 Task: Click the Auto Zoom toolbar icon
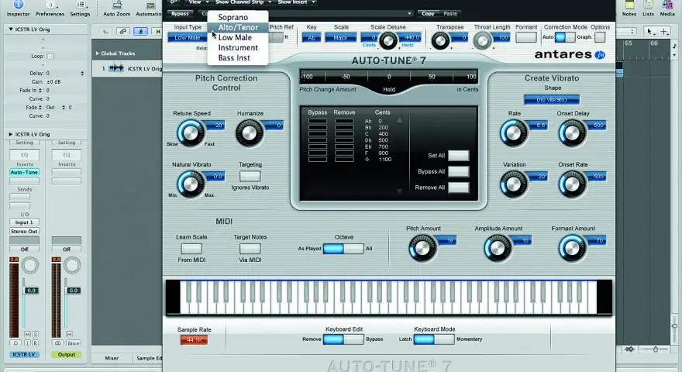117,5
